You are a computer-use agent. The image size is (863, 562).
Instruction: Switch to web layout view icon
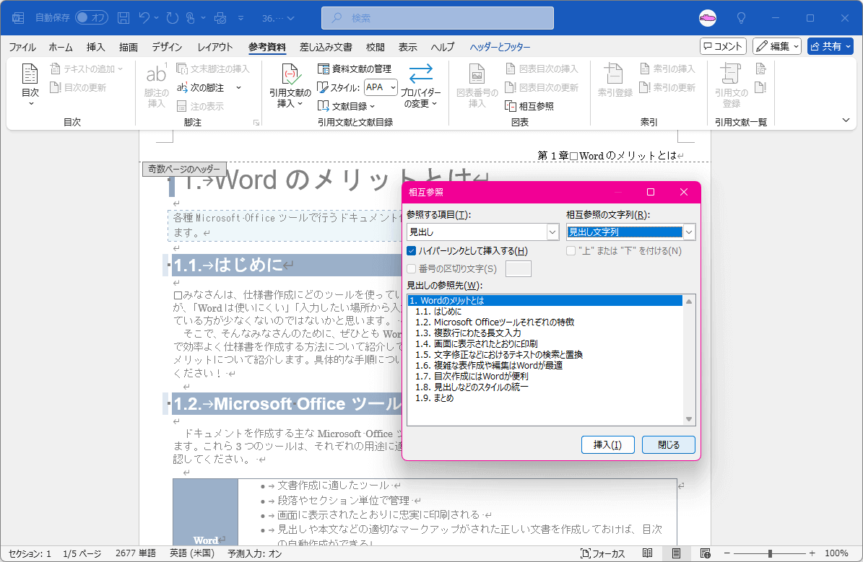[705, 554]
